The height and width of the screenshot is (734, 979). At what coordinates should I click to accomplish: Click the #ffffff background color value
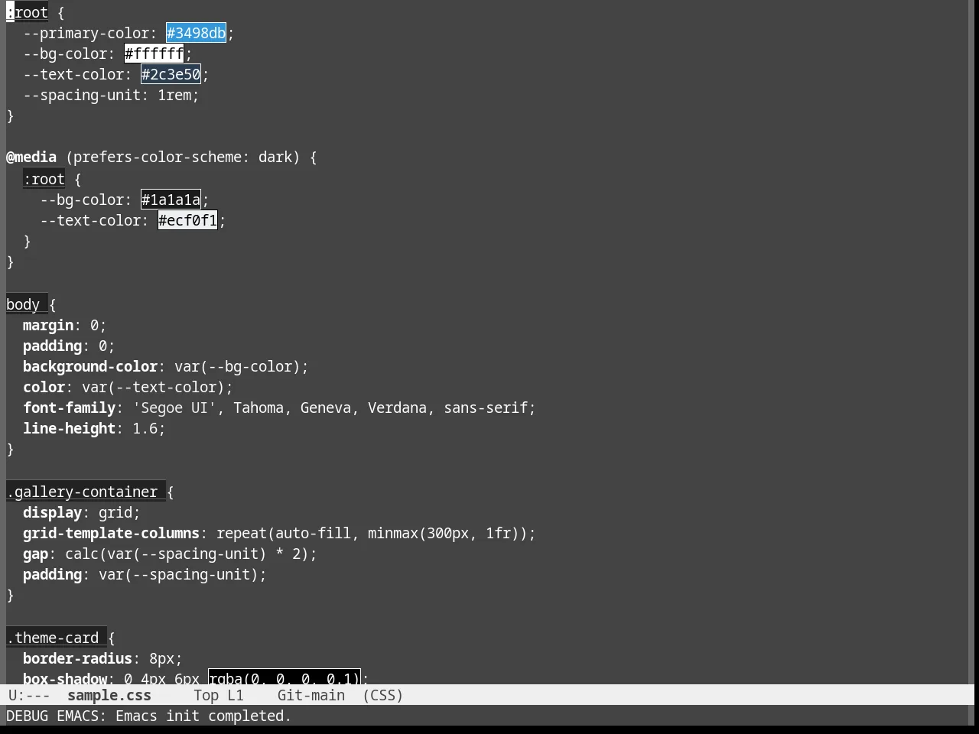point(154,54)
